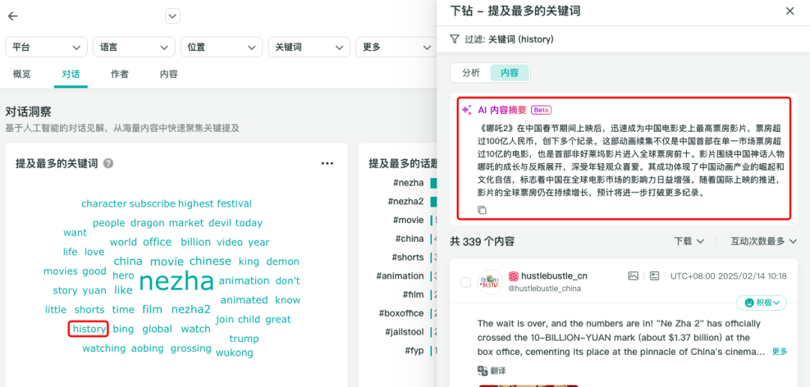
Task: Open the chevron dropdown beside the back arrow
Action: (x=172, y=16)
